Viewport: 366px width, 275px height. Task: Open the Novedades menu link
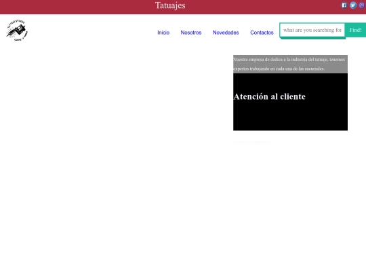[226, 33]
